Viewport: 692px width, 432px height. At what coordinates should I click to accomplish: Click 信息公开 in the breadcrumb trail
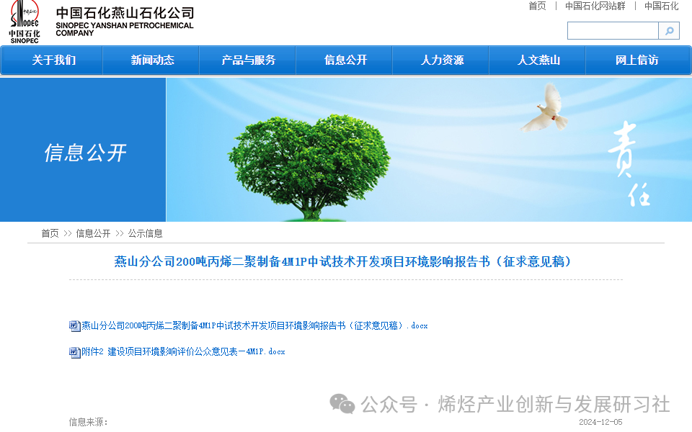(x=93, y=233)
